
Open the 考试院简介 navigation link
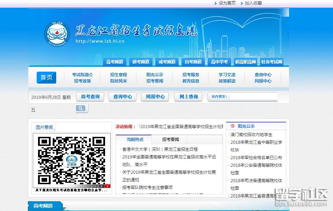pos(82,75)
